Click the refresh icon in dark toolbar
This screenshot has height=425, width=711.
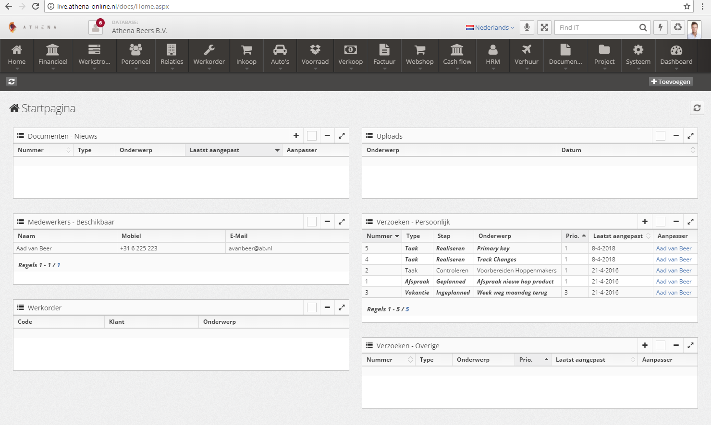point(12,82)
